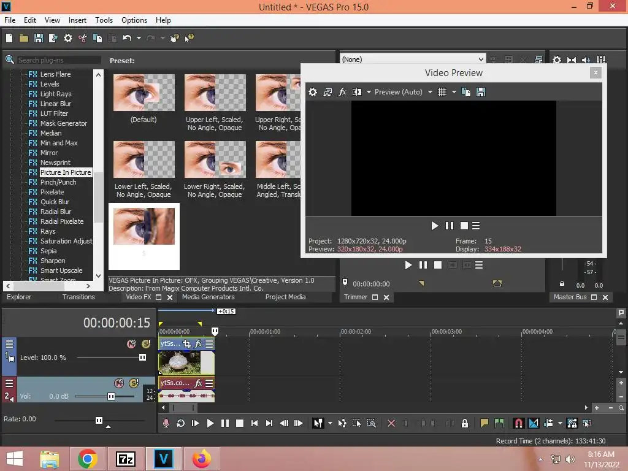
Task: Open audio track 2 hamburger menu
Action: pos(9,383)
